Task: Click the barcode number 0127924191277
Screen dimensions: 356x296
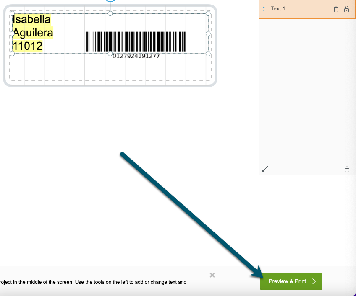Action: click(x=136, y=56)
